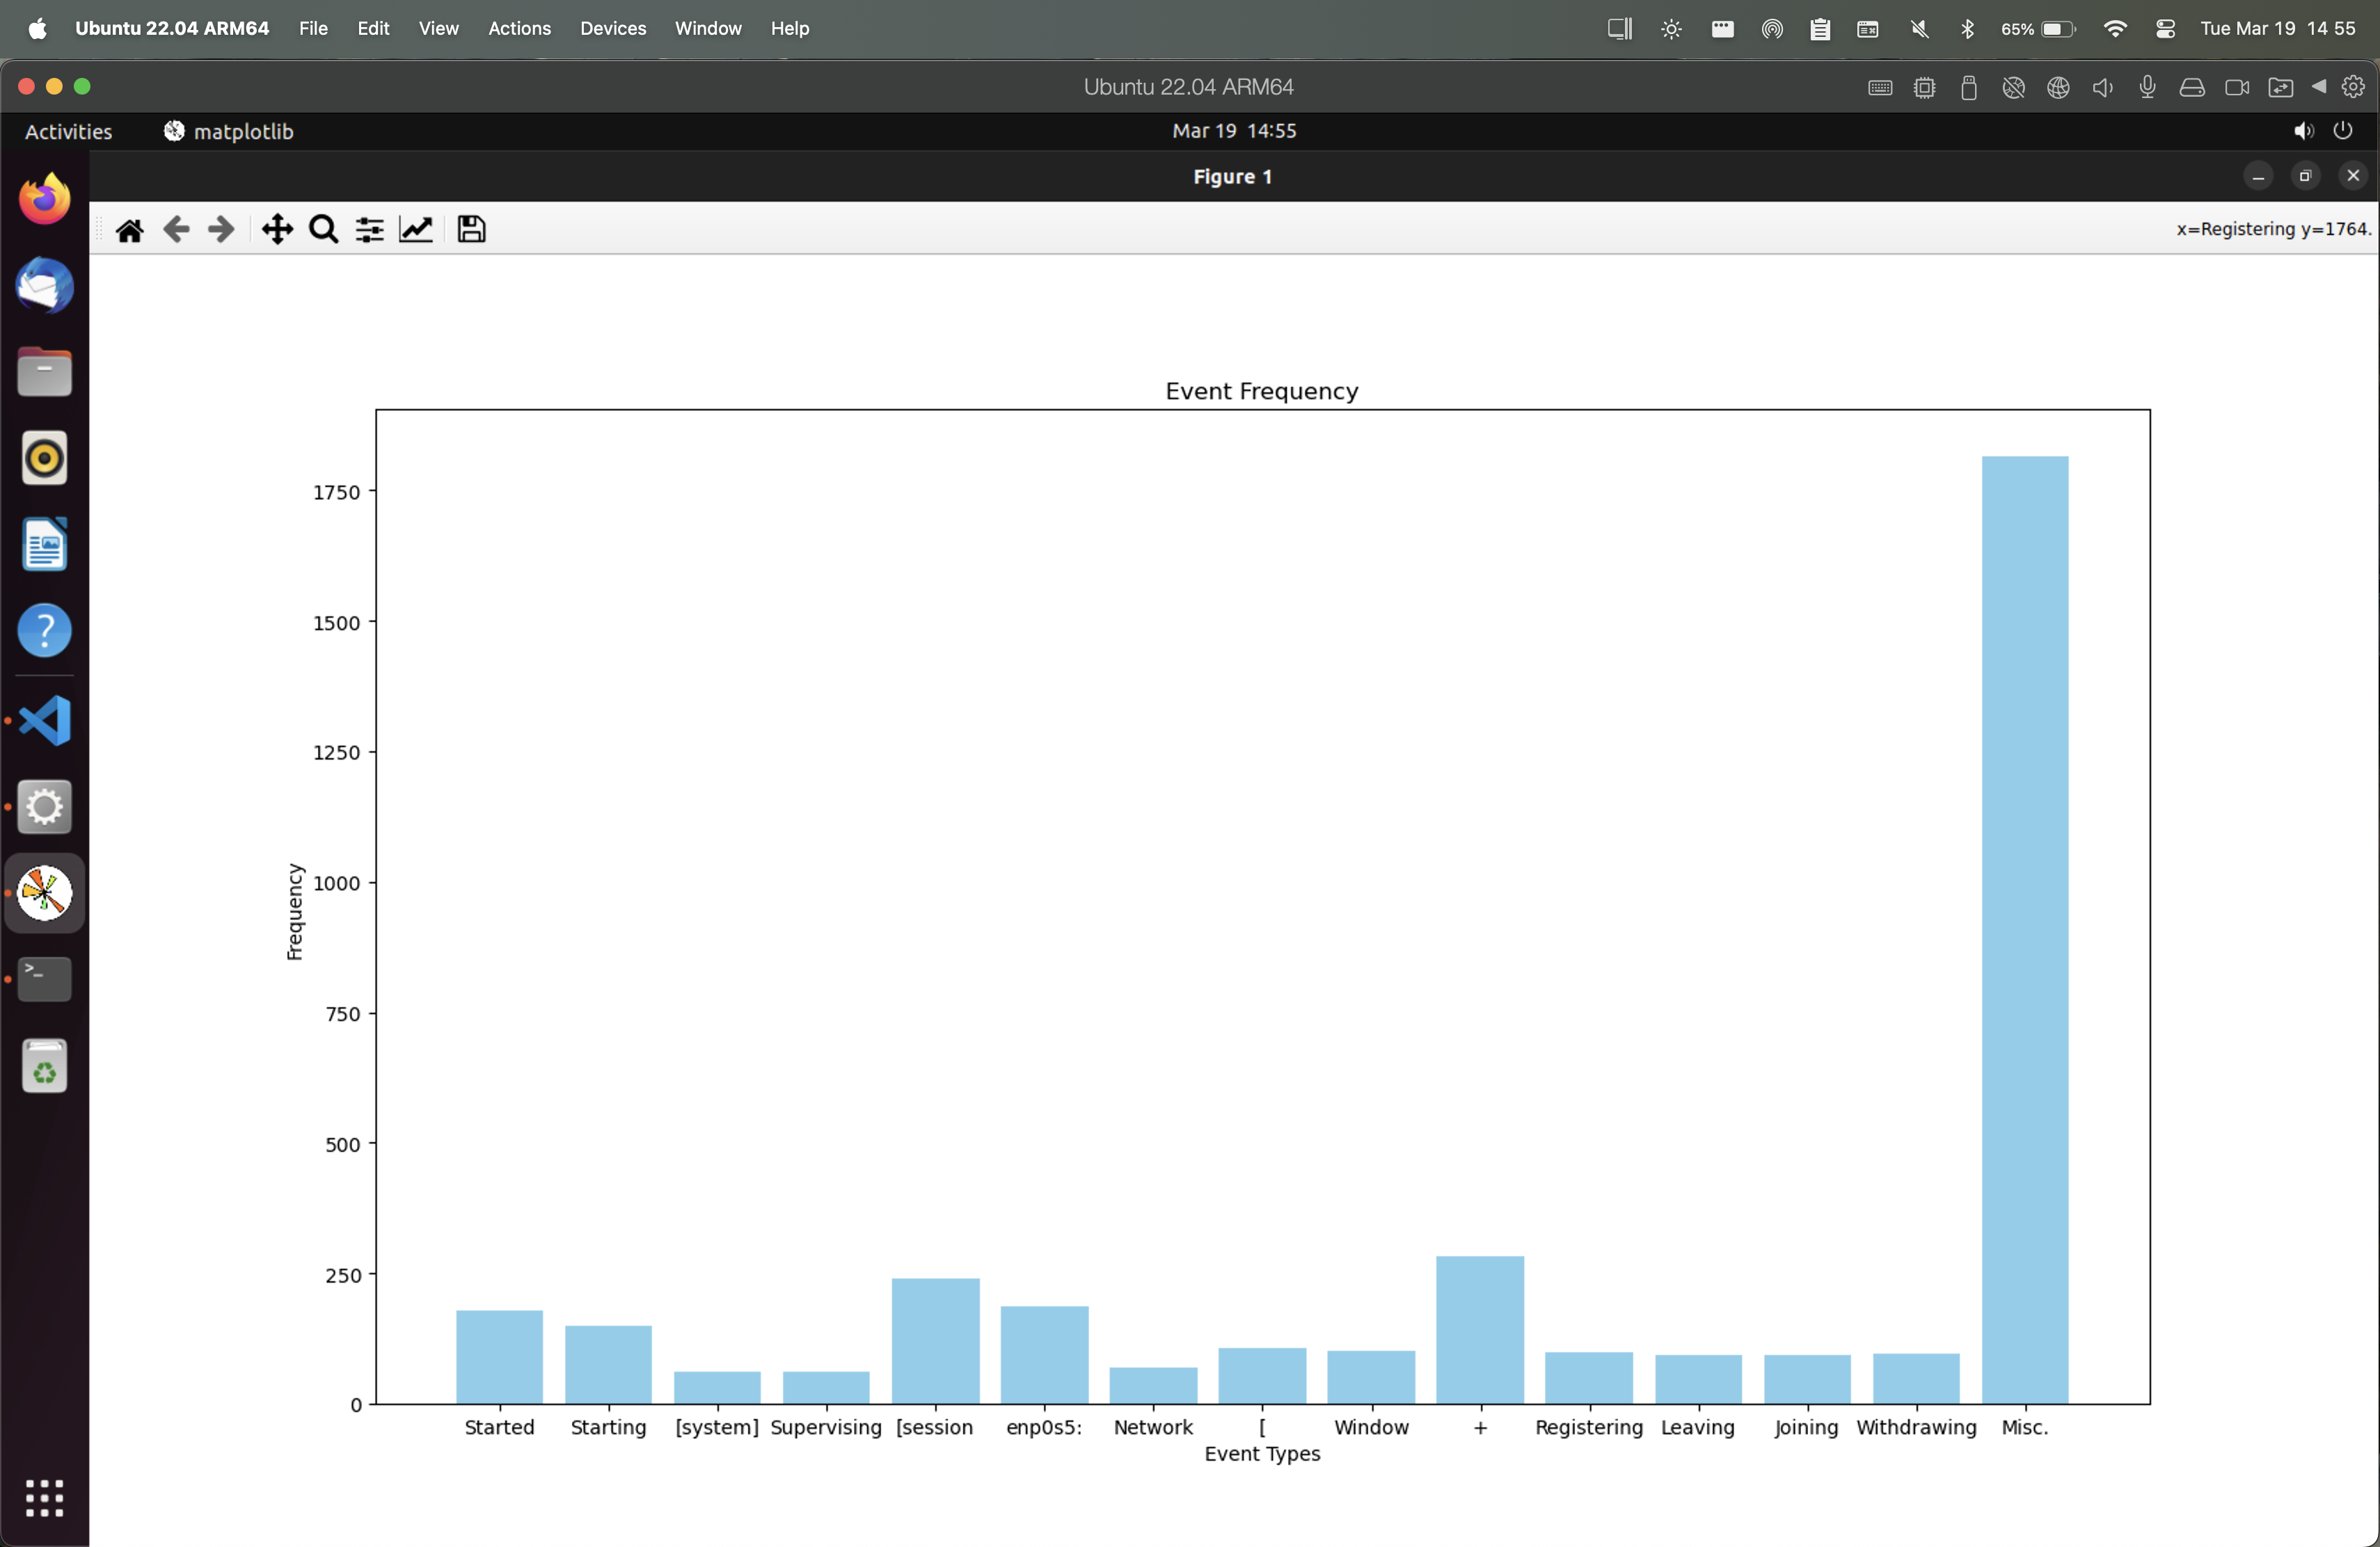
Task: Save the figure with the floppy icon
Action: pos(471,230)
